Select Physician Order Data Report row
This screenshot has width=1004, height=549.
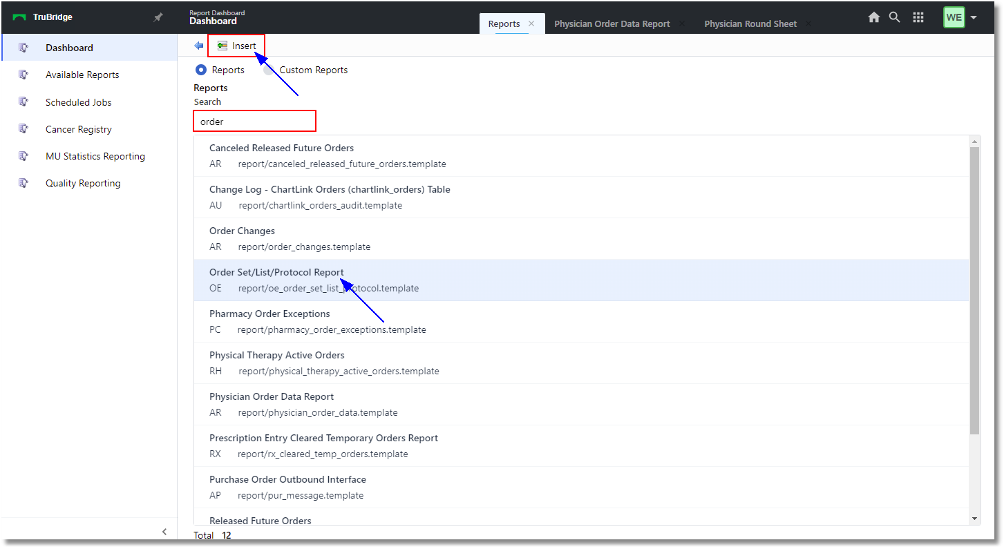point(581,404)
